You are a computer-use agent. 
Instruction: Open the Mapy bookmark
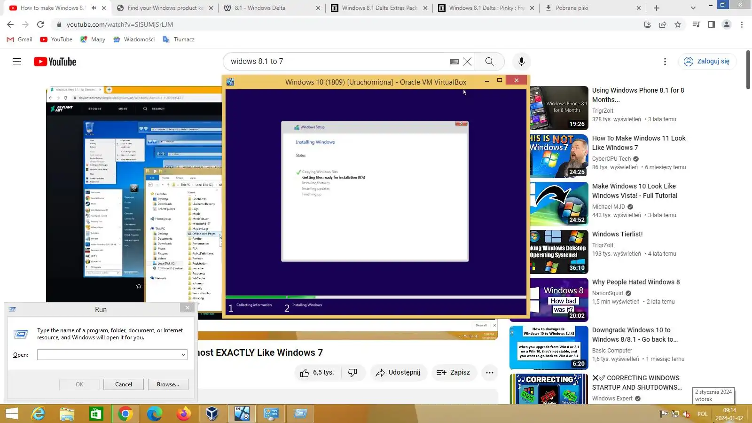click(x=93, y=39)
